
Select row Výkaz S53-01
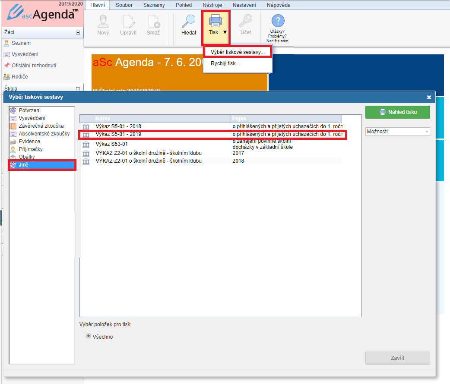pos(211,144)
